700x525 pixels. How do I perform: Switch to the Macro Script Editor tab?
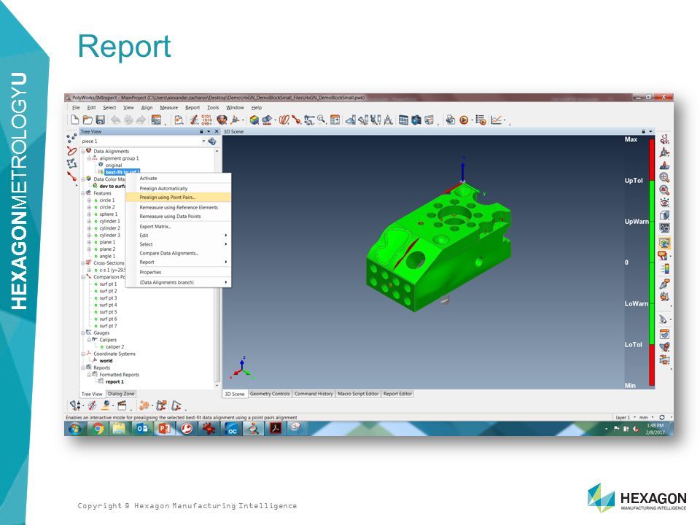[358, 394]
